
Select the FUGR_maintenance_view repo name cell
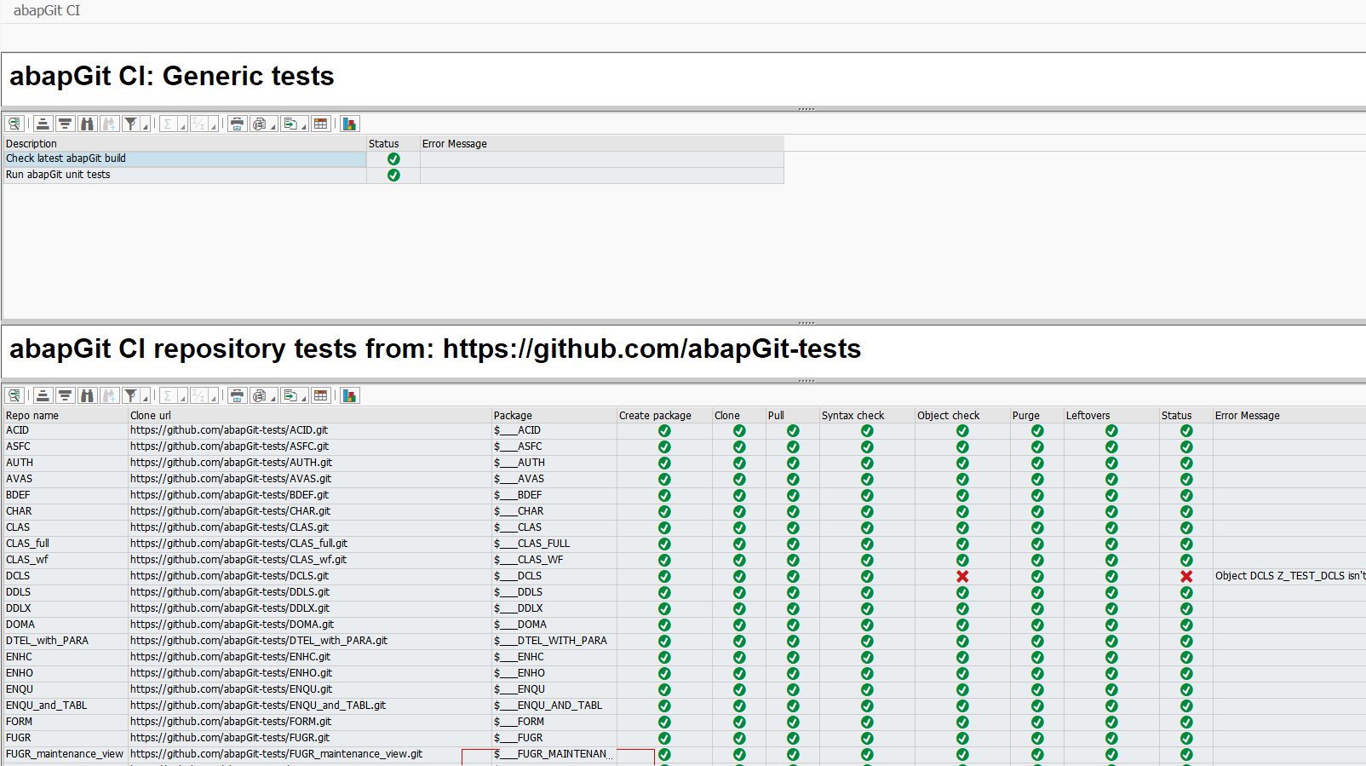click(x=66, y=755)
